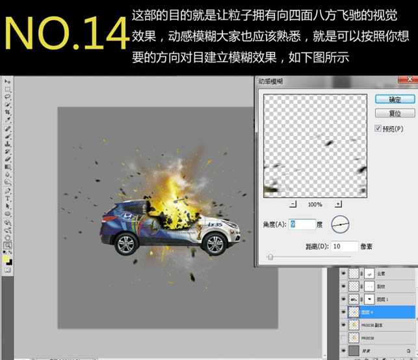The width and height of the screenshot is (418, 360).
Task: Select the Lasso tool
Action: click(7, 97)
